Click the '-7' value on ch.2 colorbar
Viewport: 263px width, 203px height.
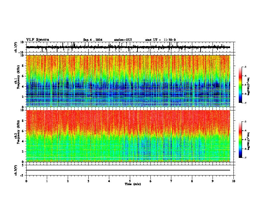click(245, 158)
